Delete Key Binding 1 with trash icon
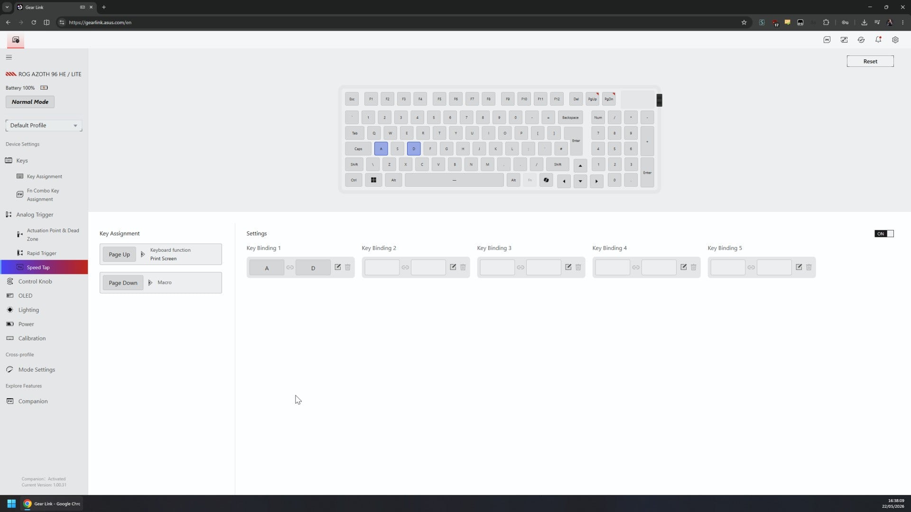 pyautogui.click(x=348, y=267)
